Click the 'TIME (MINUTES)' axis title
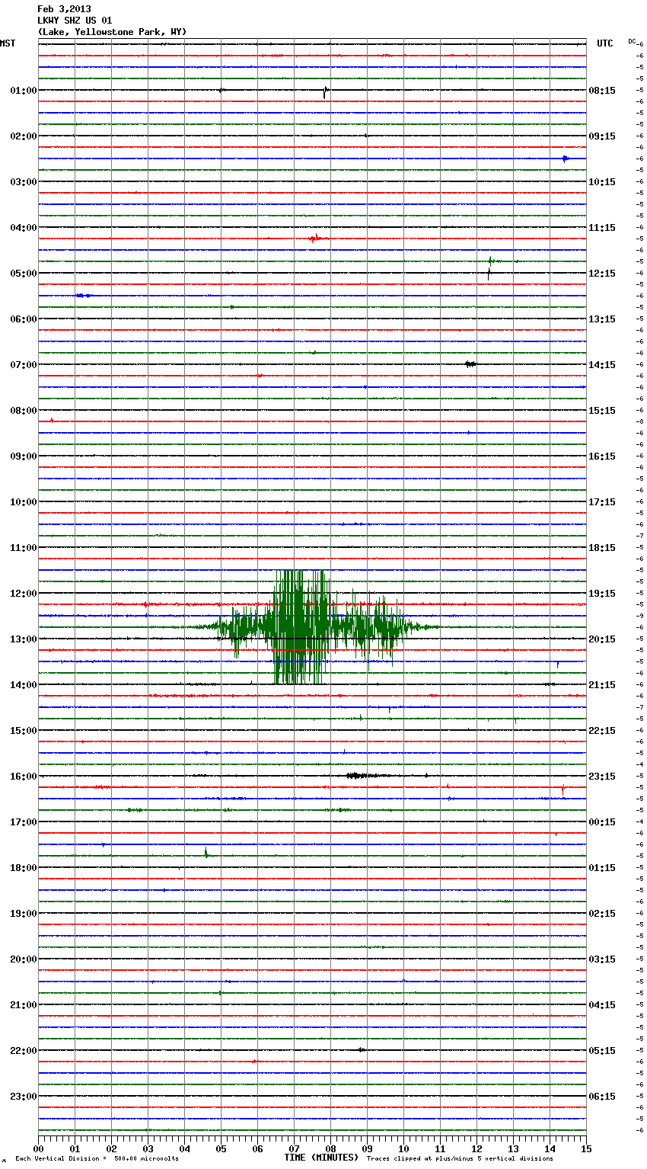 click(x=321, y=1158)
